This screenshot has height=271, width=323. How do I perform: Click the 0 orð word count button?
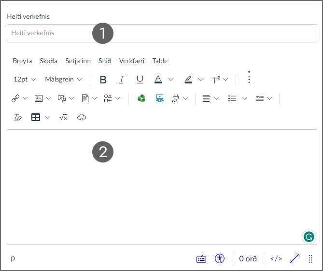click(x=248, y=258)
